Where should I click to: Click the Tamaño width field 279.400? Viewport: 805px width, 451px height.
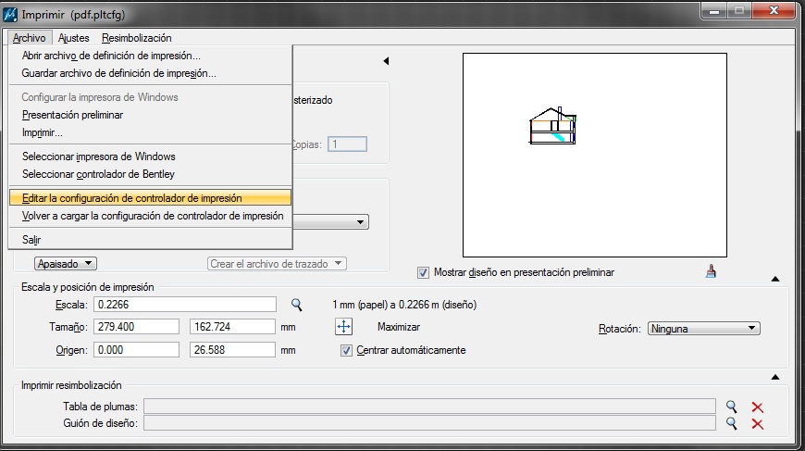point(136,327)
